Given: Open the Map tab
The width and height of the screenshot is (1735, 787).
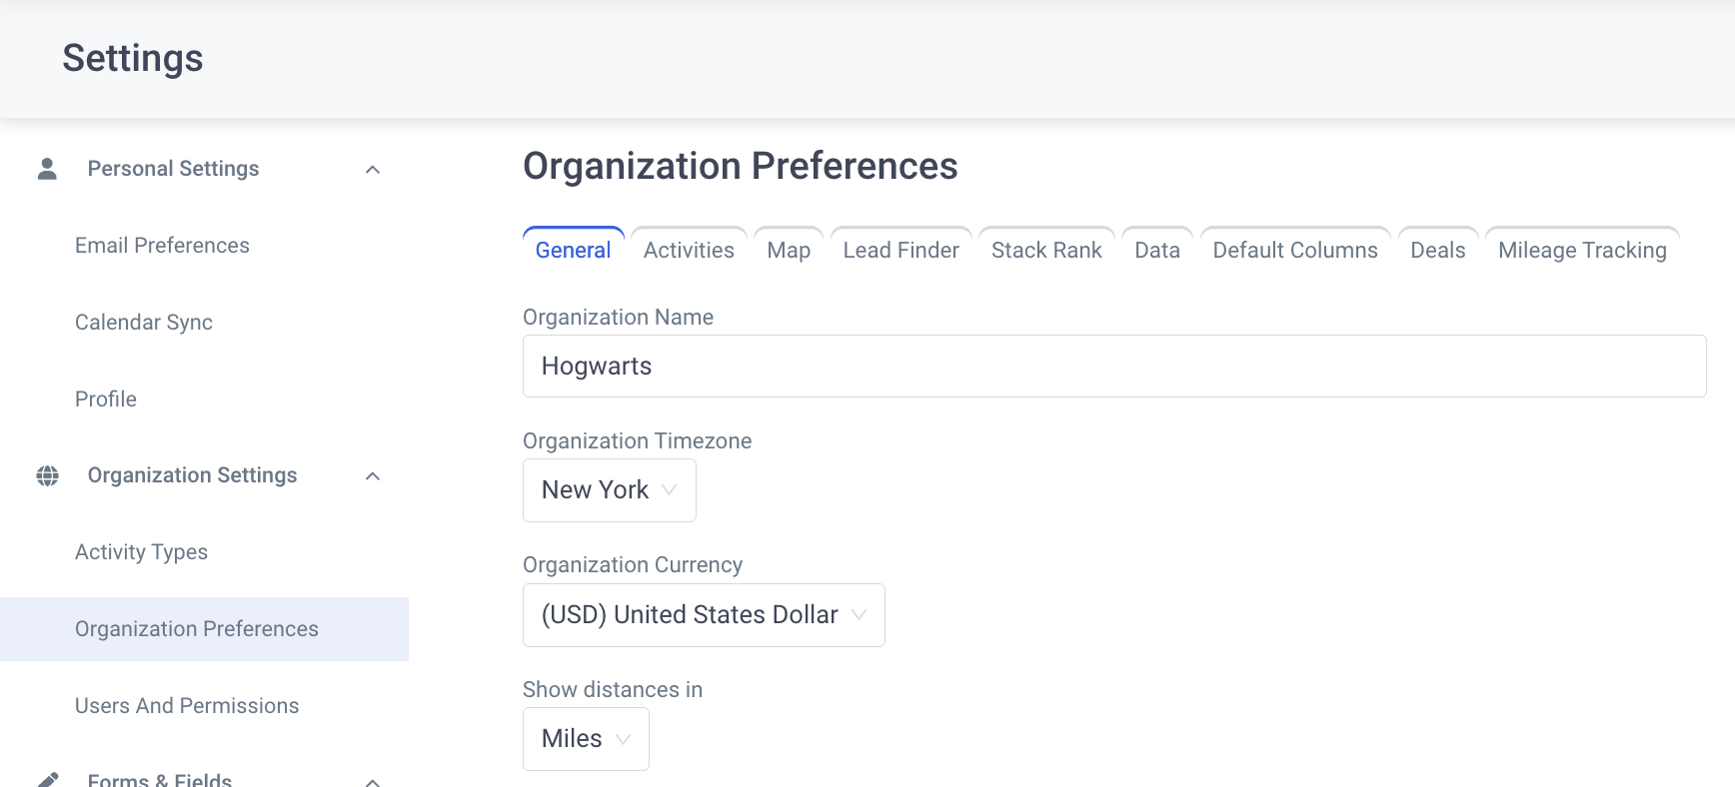Looking at the screenshot, I should pos(789,250).
